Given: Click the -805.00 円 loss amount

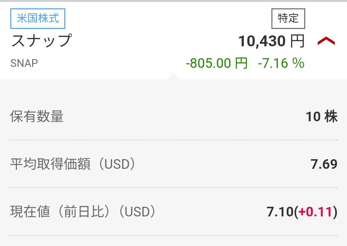Looking at the screenshot, I should pyautogui.click(x=217, y=63).
